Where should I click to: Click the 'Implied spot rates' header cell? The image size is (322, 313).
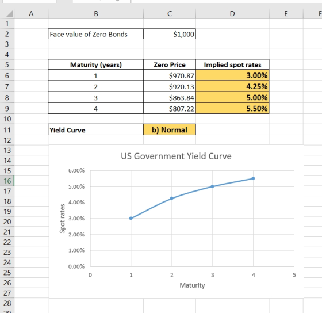tap(232, 64)
